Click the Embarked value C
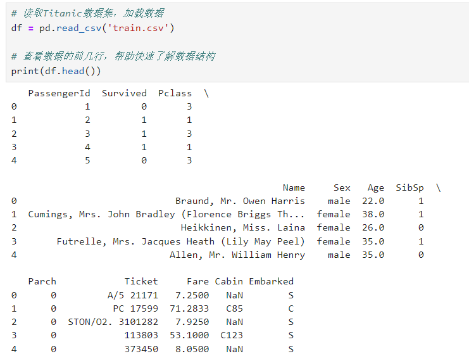 coord(291,308)
